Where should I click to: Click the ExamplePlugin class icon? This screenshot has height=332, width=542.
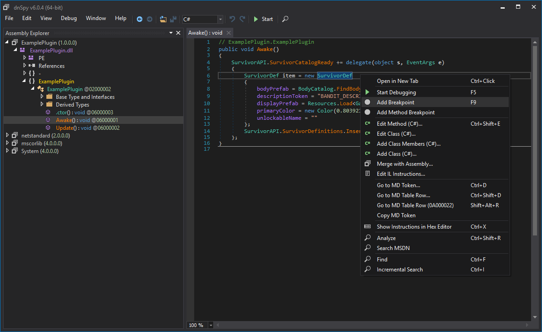point(40,89)
